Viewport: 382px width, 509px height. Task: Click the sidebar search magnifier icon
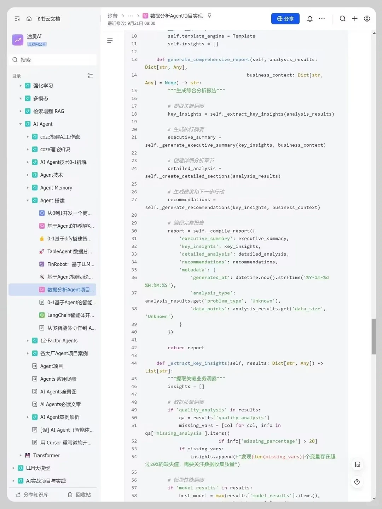click(x=15, y=60)
